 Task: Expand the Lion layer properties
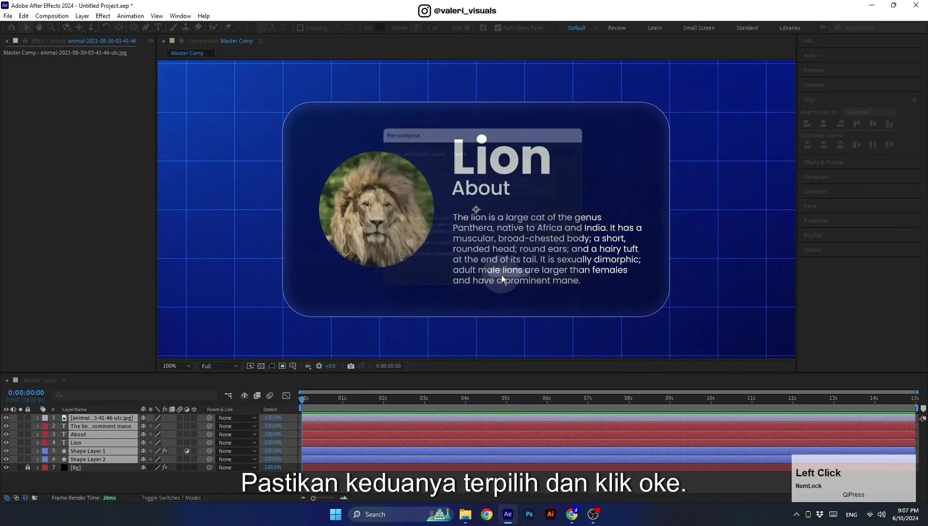pos(37,443)
